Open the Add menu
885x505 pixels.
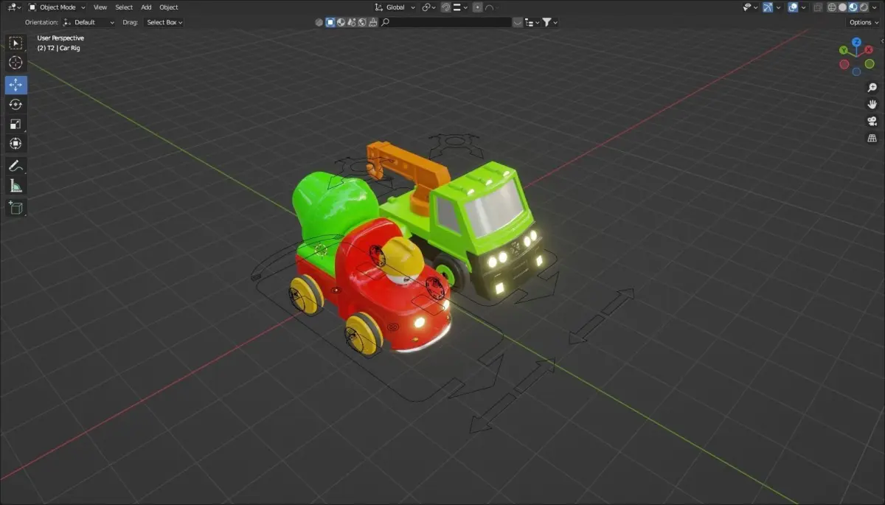pos(146,7)
